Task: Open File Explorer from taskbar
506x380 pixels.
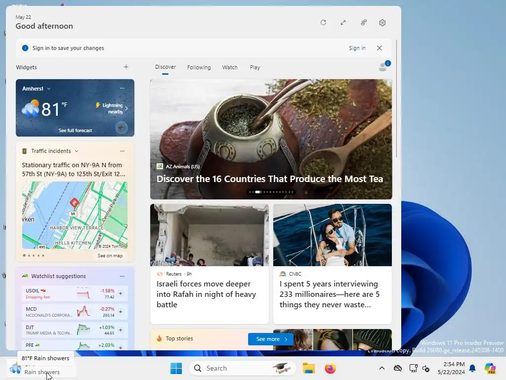Action: click(309, 368)
